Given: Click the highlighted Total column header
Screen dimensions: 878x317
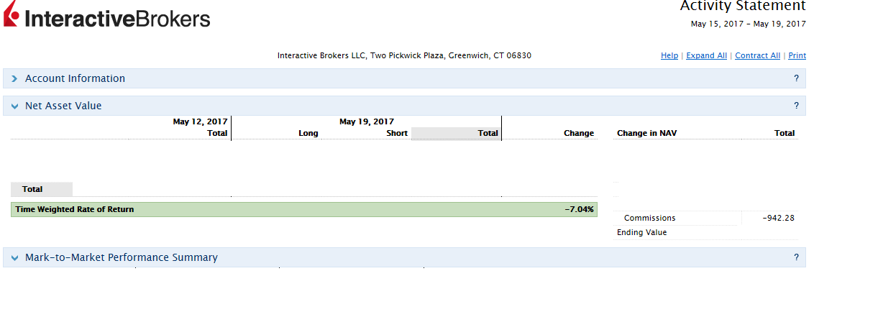Looking at the screenshot, I should click(x=456, y=133).
